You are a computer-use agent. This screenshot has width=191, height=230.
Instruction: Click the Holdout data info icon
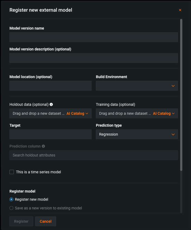coord(51,104)
